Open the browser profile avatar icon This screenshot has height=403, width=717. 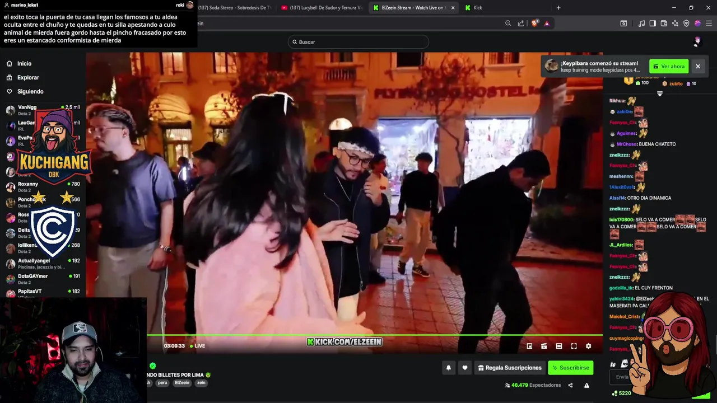(697, 24)
